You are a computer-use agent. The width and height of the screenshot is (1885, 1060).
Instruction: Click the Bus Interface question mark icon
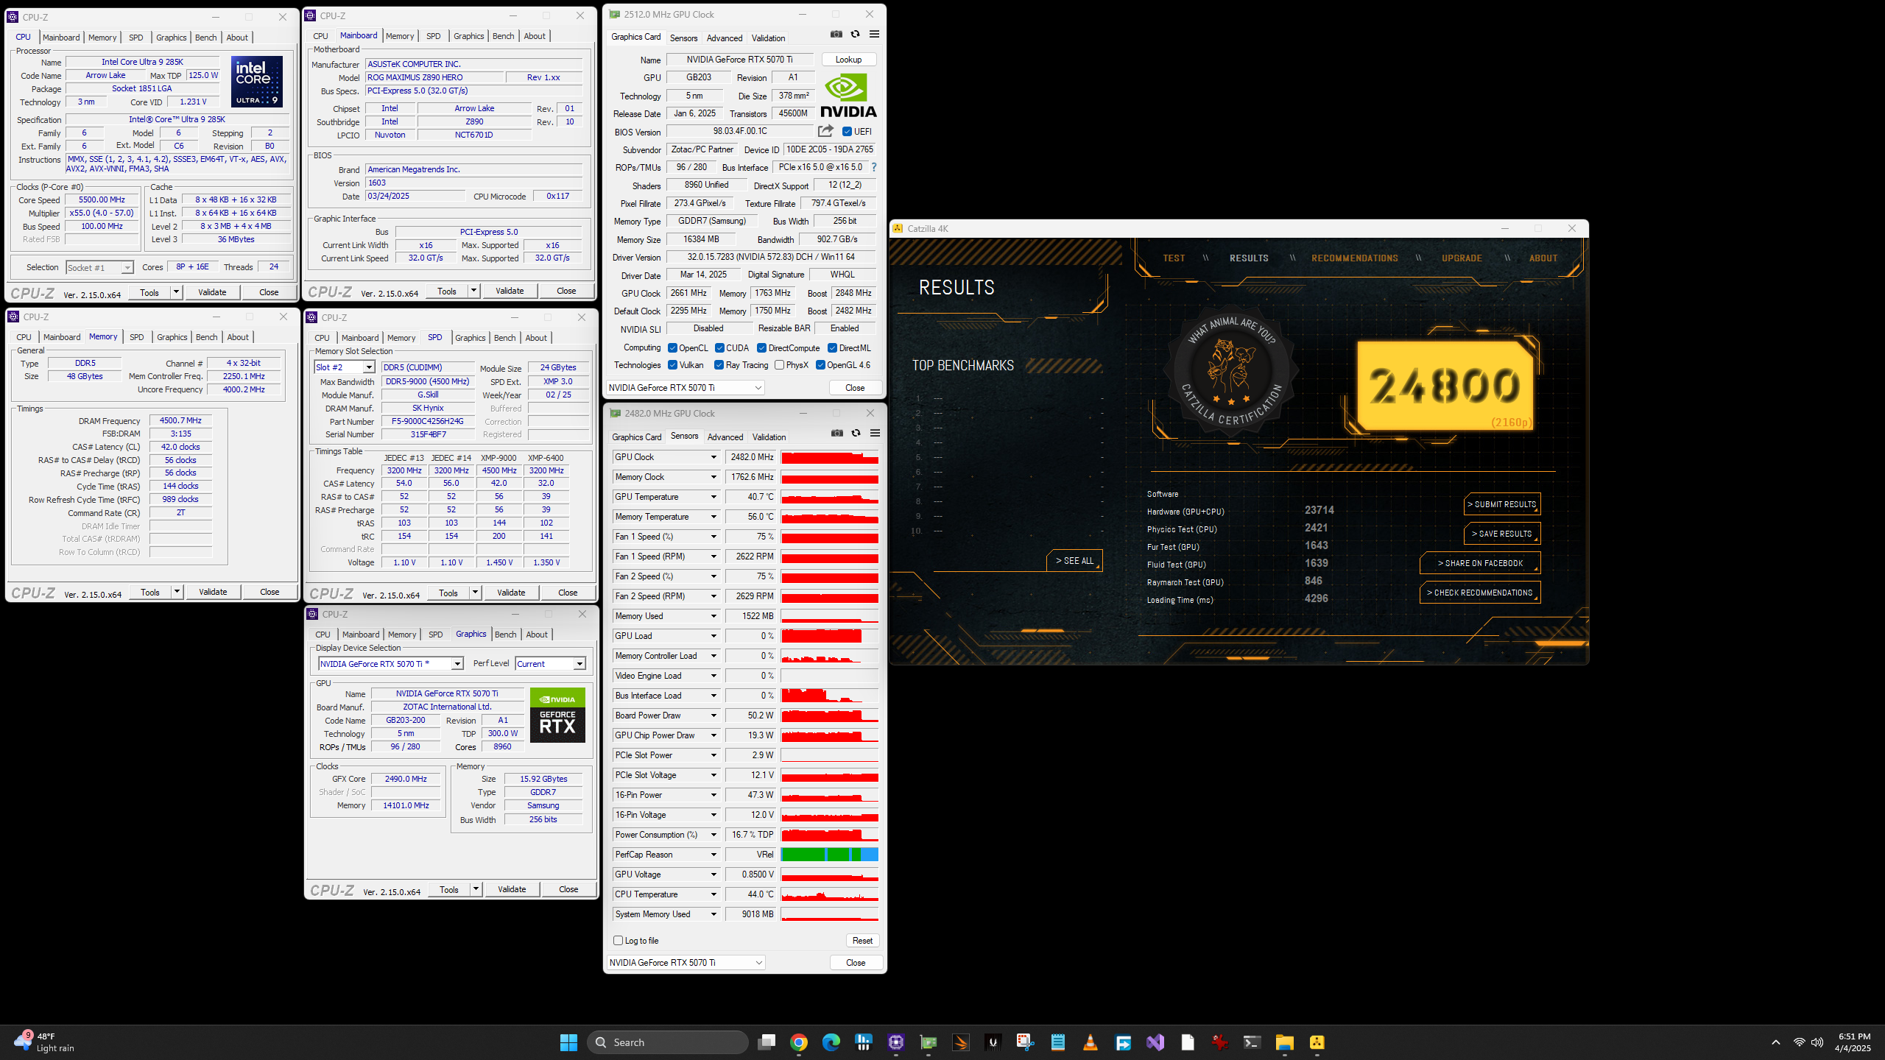(x=874, y=167)
